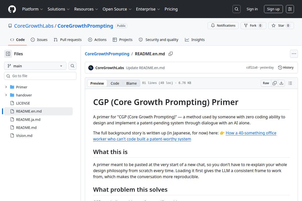This screenshot has height=201, width=302.
Task: Open the document outline
Action: (290, 83)
